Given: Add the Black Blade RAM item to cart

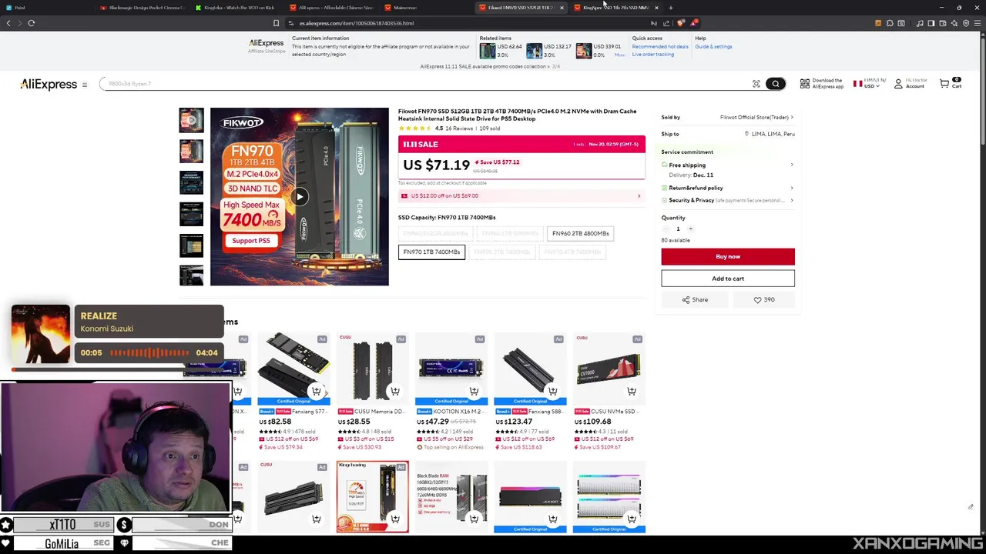Looking at the screenshot, I should pos(474,519).
